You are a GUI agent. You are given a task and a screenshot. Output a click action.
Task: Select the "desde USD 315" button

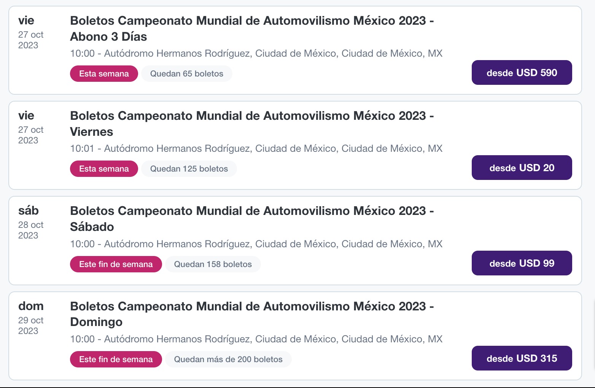522,358
